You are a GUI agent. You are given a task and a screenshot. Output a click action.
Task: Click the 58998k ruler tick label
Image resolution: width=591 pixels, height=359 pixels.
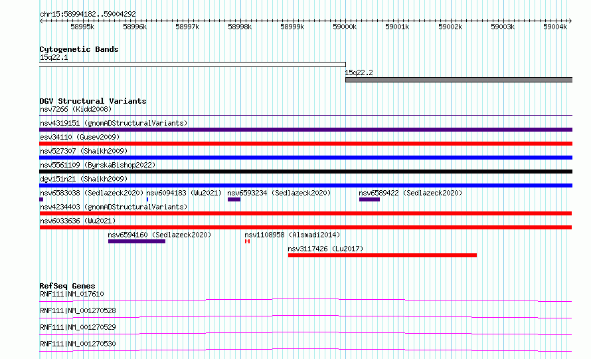[x=240, y=27]
